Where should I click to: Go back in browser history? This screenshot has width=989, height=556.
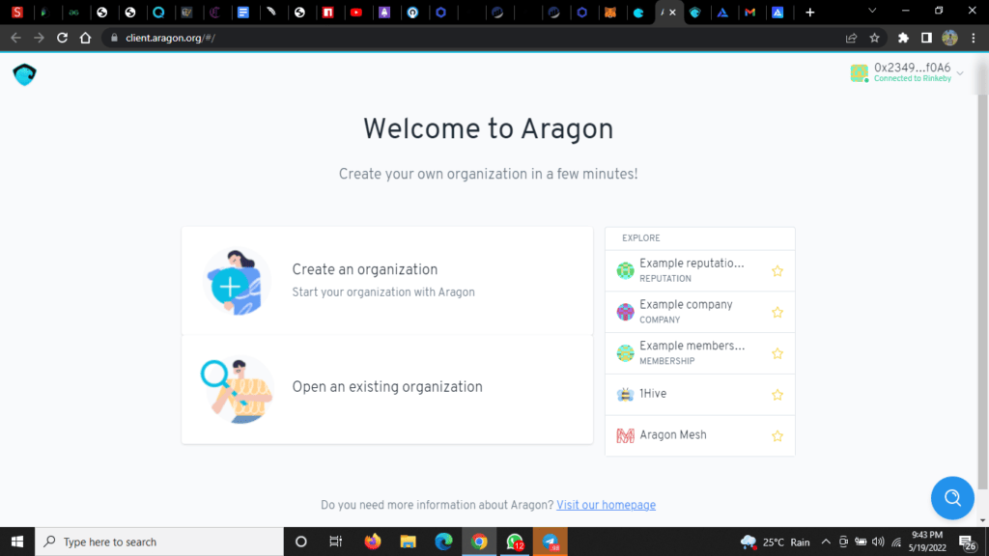pos(15,38)
